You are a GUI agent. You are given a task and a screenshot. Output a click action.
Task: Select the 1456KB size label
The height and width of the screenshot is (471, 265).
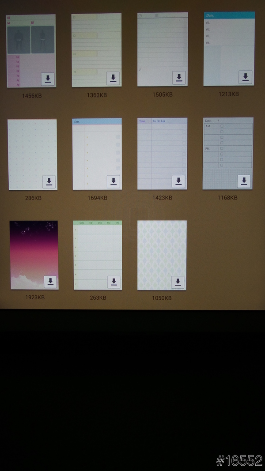tap(32, 96)
